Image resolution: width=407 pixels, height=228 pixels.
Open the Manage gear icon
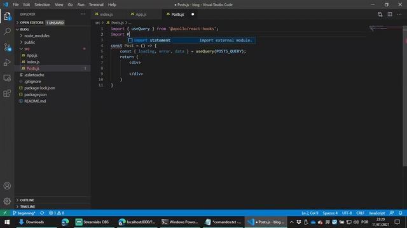(7, 201)
